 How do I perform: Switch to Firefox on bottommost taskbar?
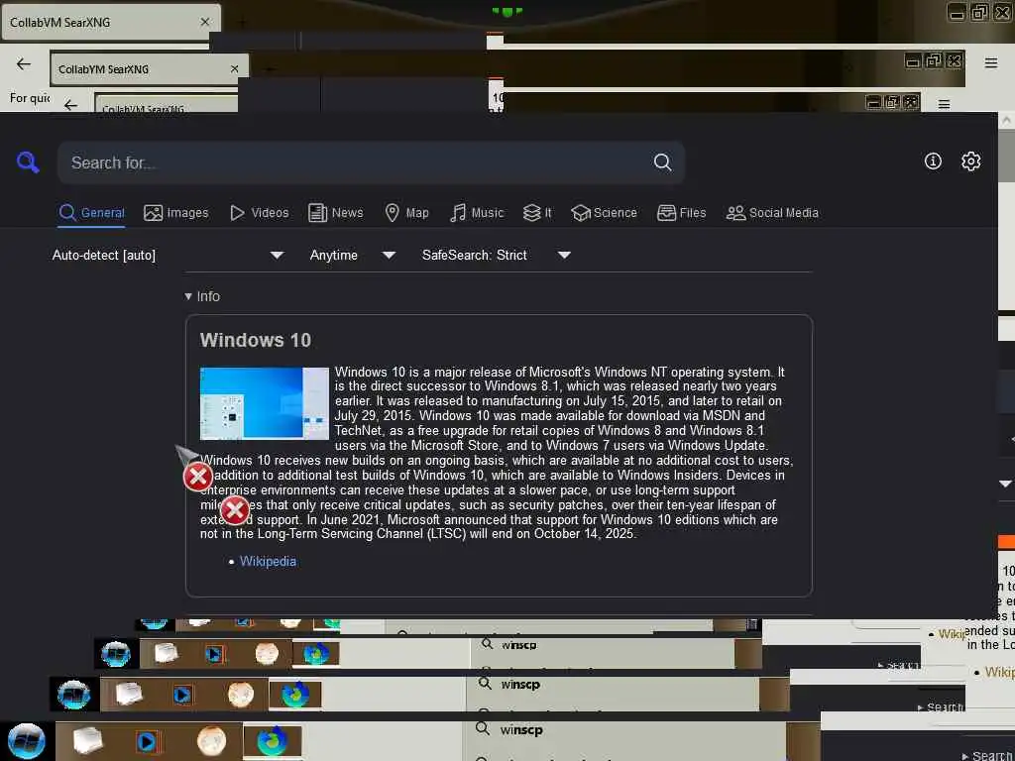273,741
